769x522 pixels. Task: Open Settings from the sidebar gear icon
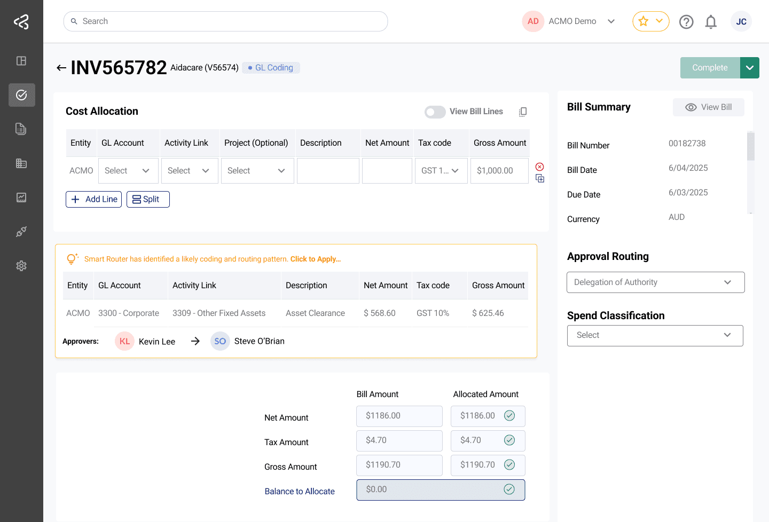pos(21,265)
